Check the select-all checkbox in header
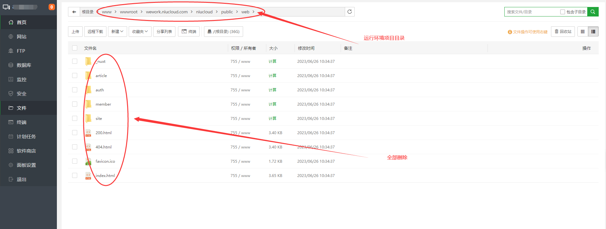Viewport: 606px width, 229px height. pos(75,48)
